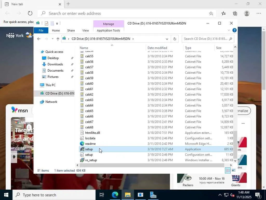Screen dimensions: 266x200
Task: Switch to large icons view layout
Action: [234, 170]
